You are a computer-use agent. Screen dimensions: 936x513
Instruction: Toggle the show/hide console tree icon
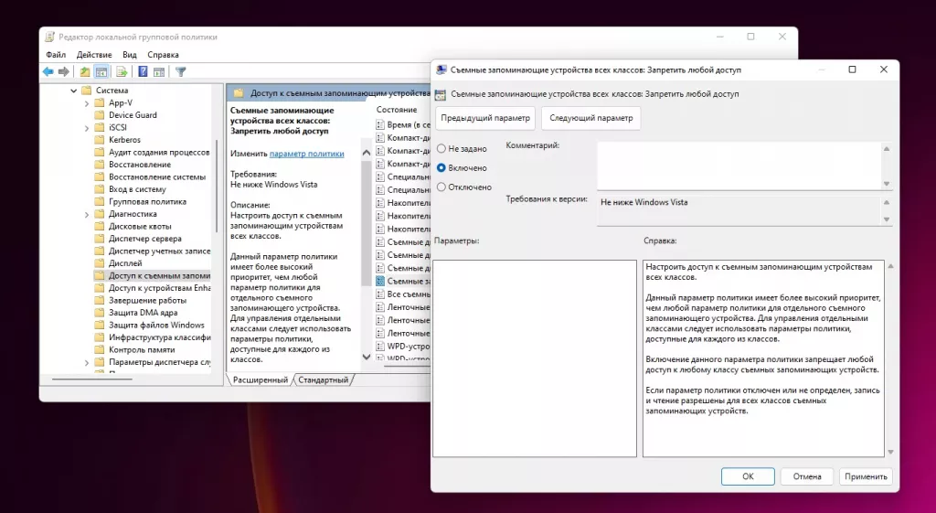click(102, 71)
